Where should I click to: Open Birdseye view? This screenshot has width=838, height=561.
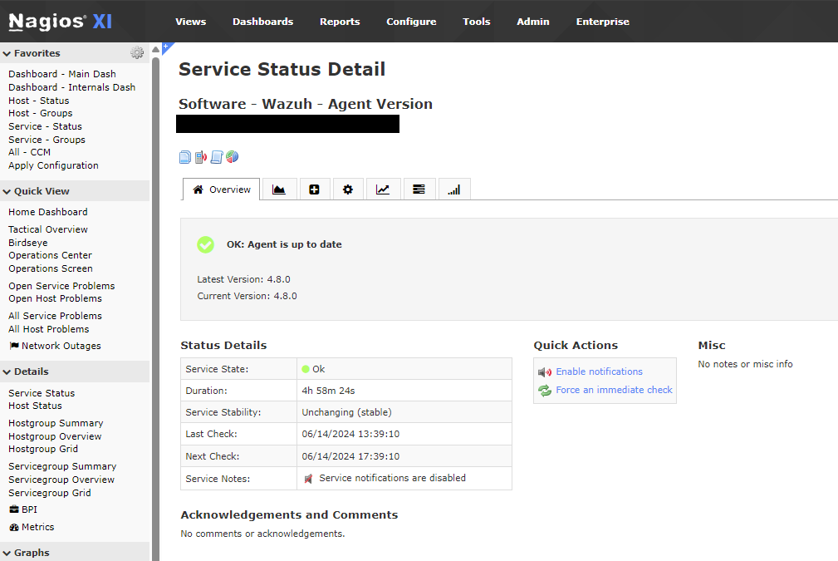(x=27, y=243)
